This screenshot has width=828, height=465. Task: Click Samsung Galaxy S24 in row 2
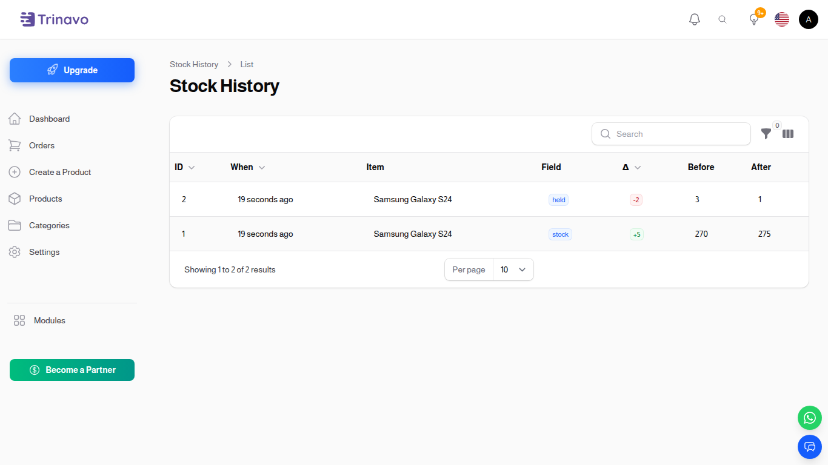pos(413,199)
